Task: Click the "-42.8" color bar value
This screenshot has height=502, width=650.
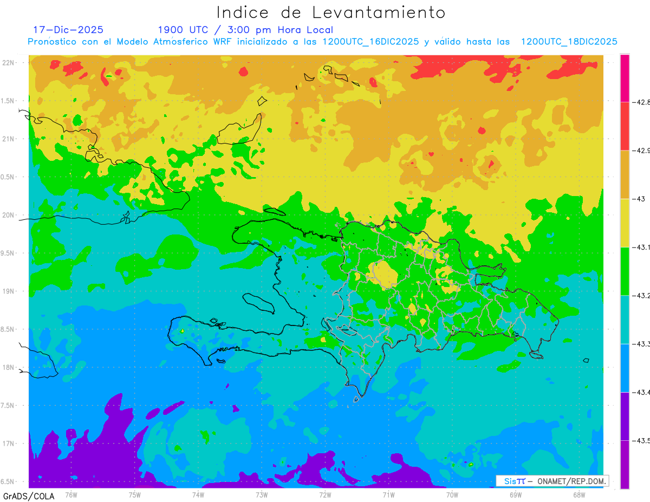Action: [640, 102]
